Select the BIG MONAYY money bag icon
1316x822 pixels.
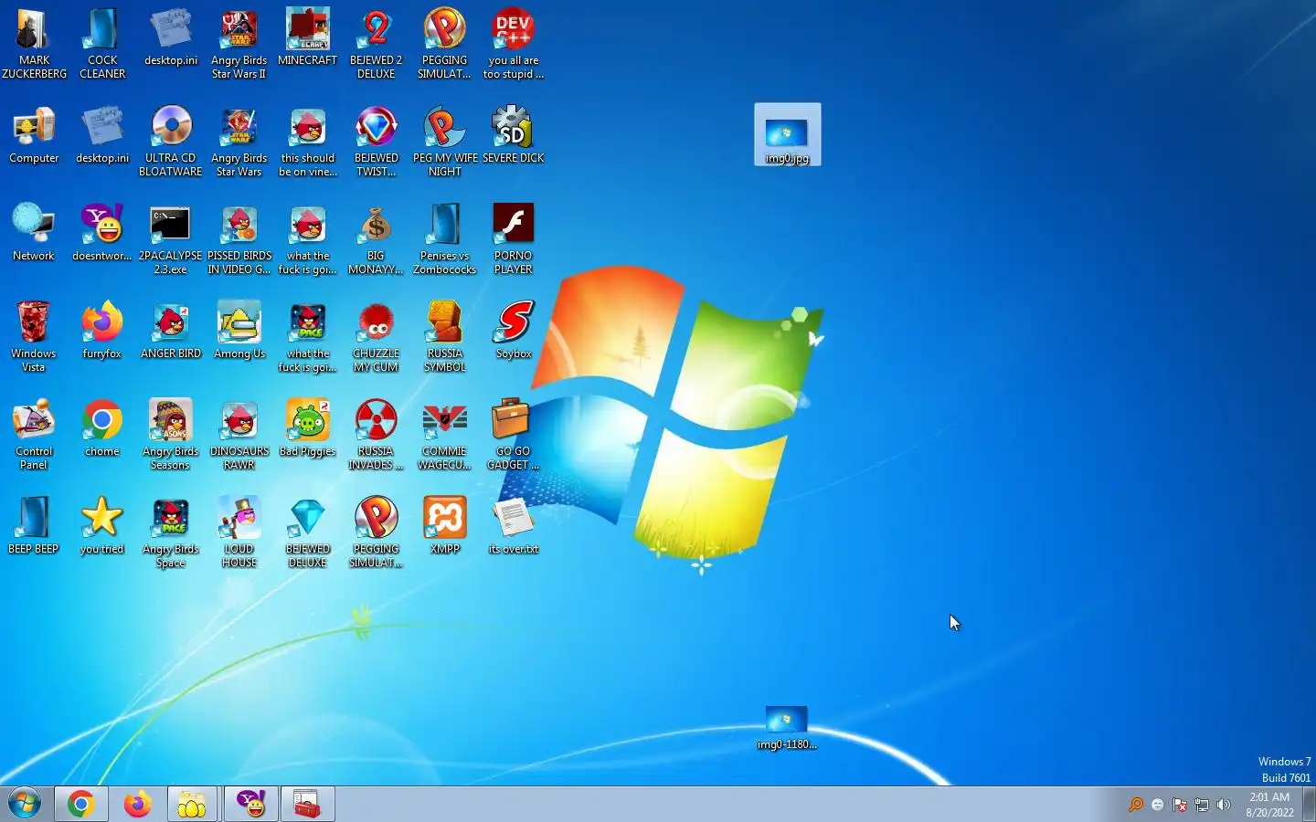[376, 239]
